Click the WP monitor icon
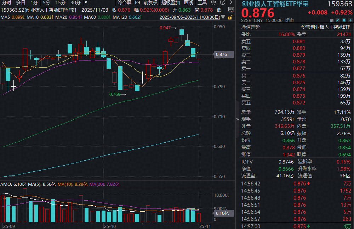This screenshot has width=354, height=229. click(x=231, y=10)
